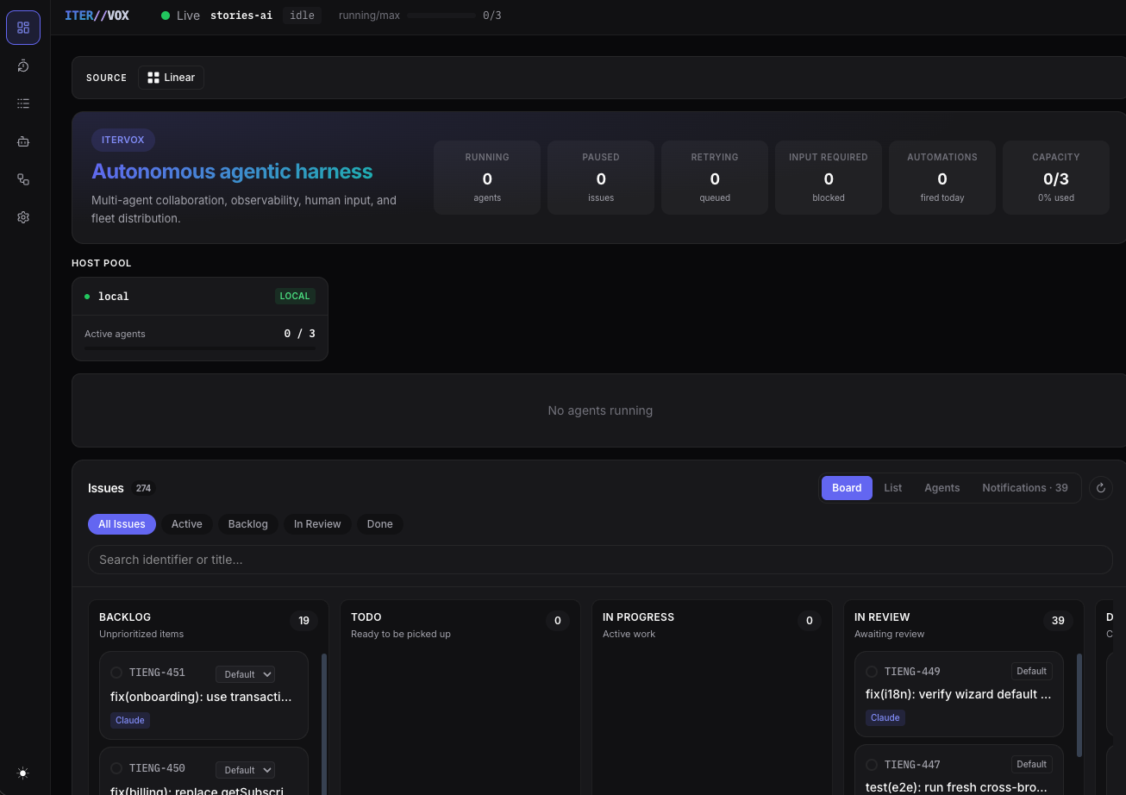Screen dimensions: 1126x795
Task: Select the Active filter pill
Action: pos(187,524)
